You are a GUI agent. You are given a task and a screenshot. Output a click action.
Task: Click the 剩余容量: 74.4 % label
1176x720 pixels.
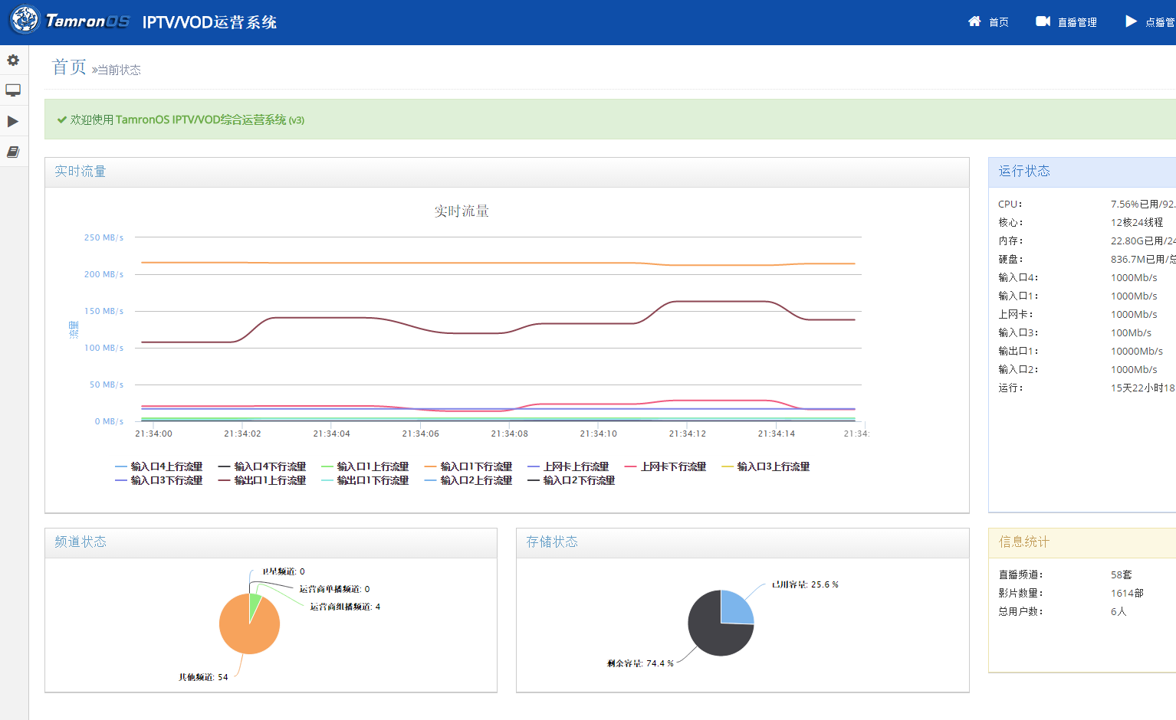[640, 663]
